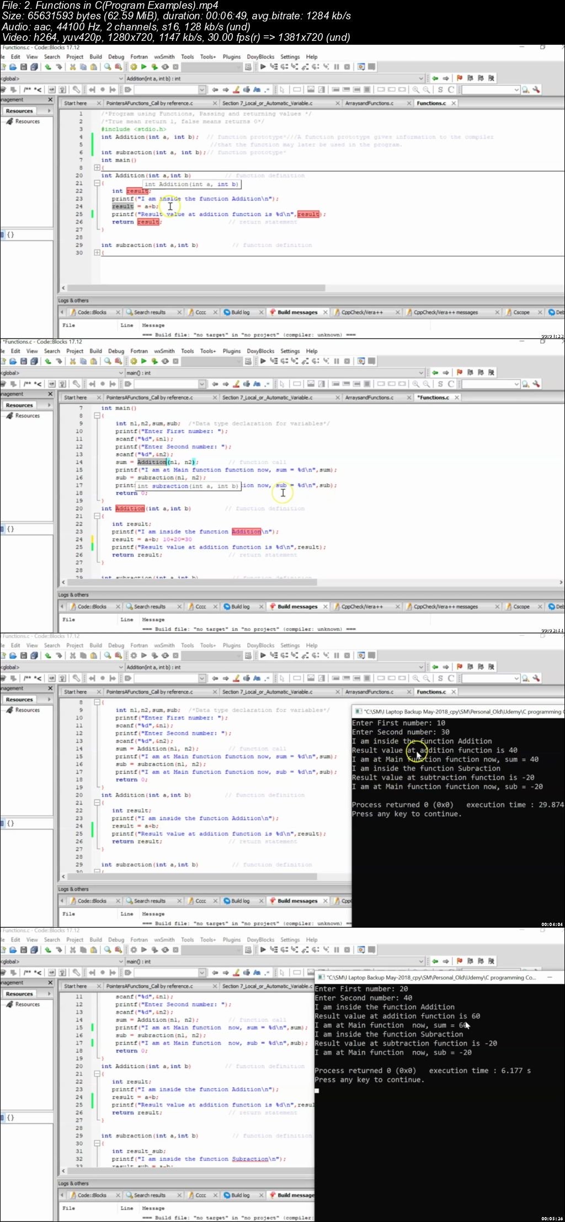This screenshot has width=565, height=1222.
Task: Close Functions.c tab in first frame
Action: pyautogui.click(x=454, y=103)
